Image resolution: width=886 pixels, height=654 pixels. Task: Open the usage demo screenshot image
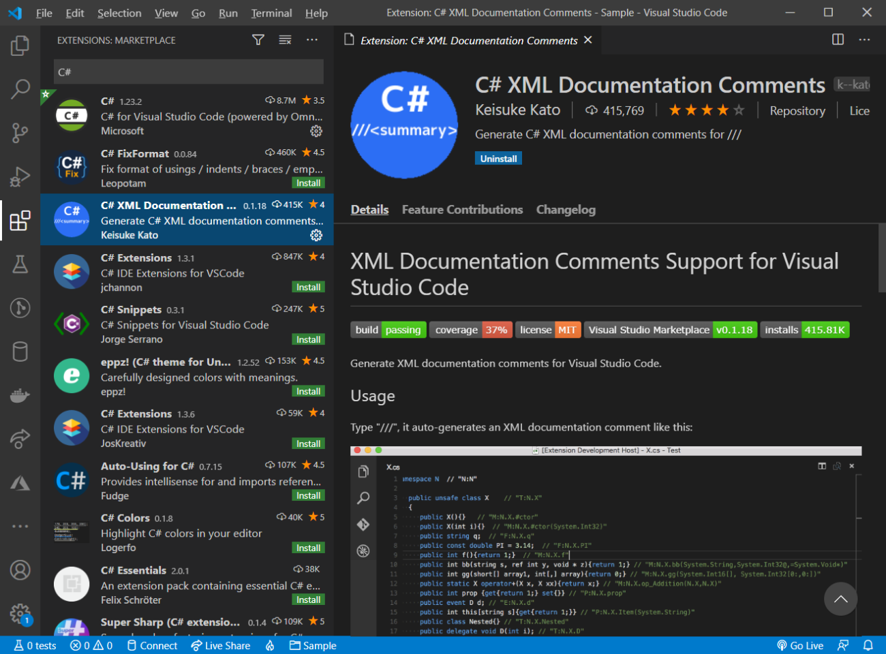pyautogui.click(x=606, y=541)
